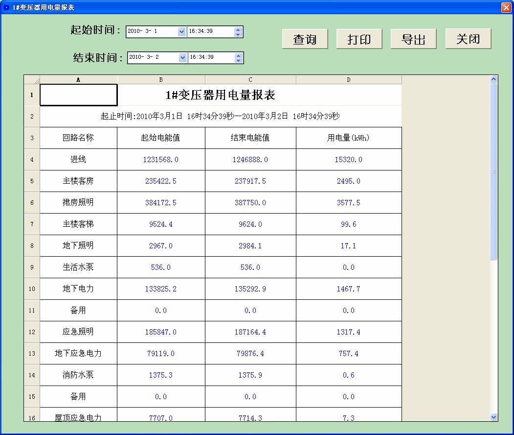Click the start time field 16:34:39

tap(210, 31)
